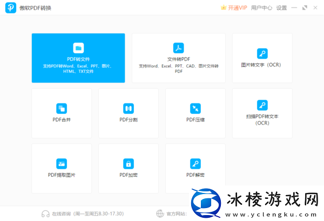Viewport: 324px width, 221px height.
Task: Click the 傲软PDF转换 app logo
Action: [x=11, y=8]
